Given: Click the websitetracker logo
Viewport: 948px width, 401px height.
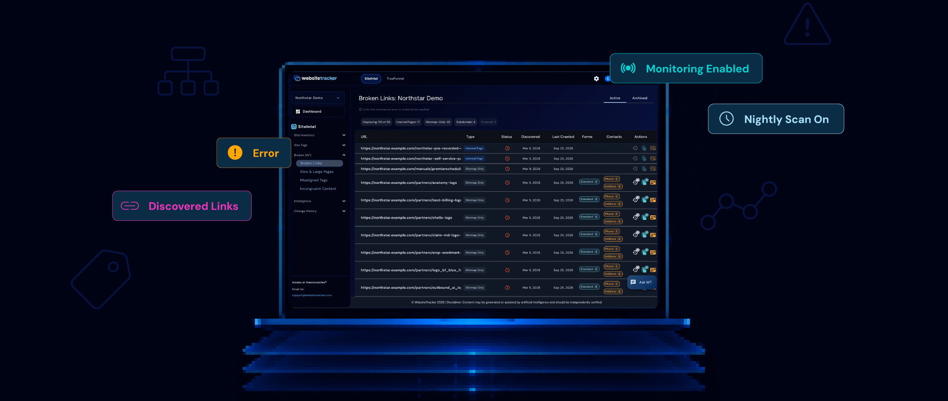Looking at the screenshot, I should coord(316,79).
